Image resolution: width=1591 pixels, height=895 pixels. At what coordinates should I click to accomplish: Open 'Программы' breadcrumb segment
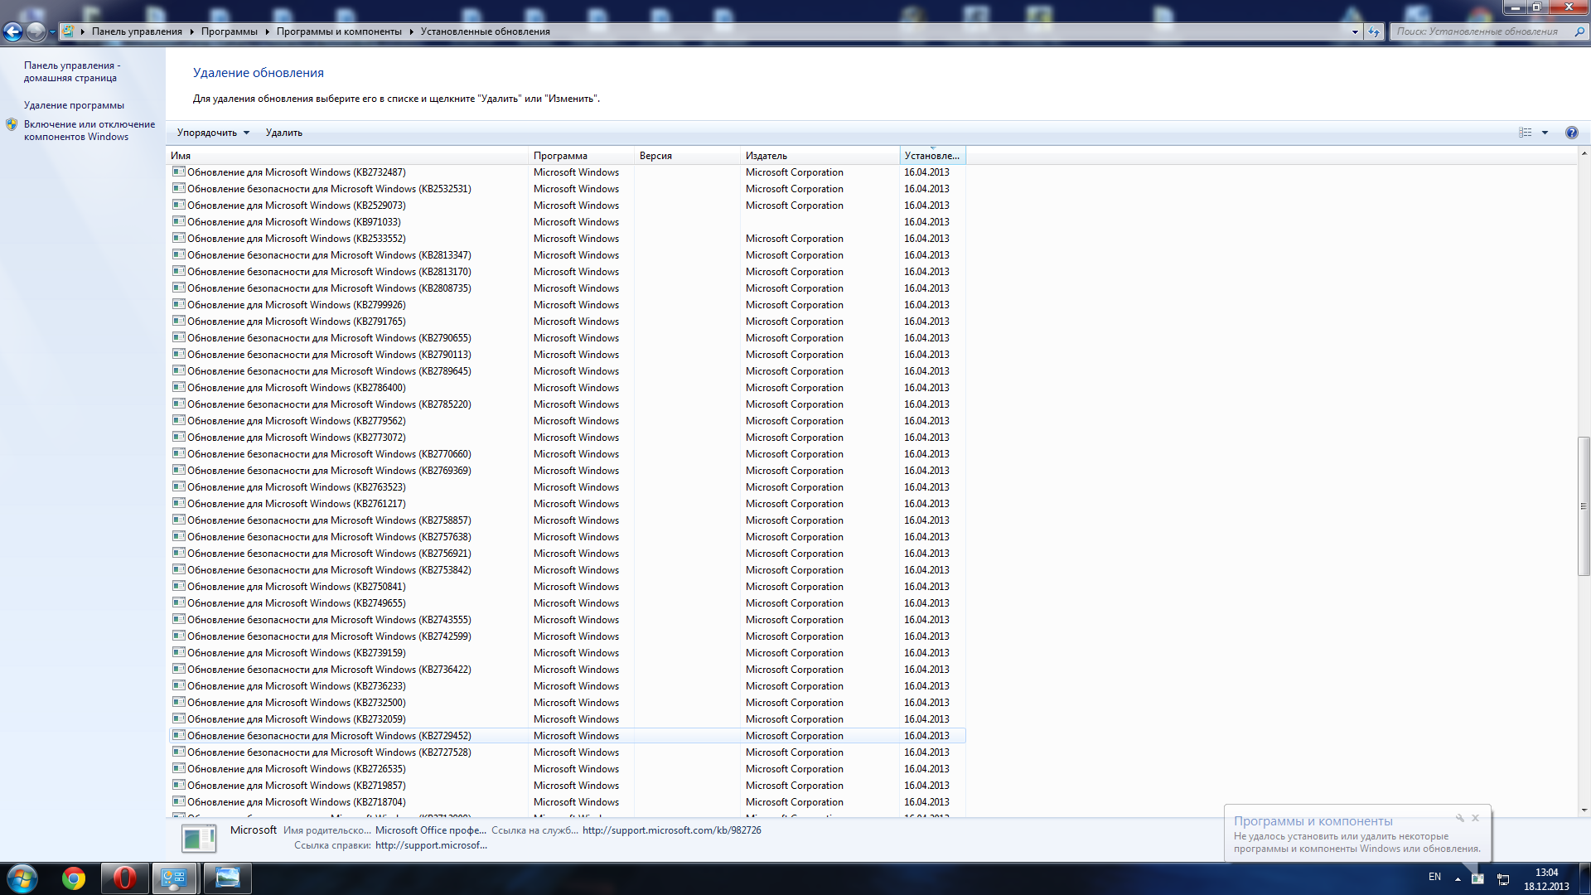229,31
